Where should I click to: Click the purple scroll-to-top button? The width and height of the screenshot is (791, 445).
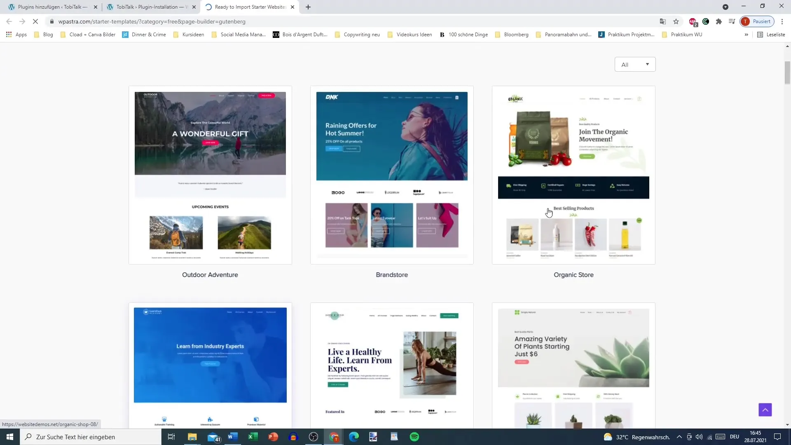[765, 410]
